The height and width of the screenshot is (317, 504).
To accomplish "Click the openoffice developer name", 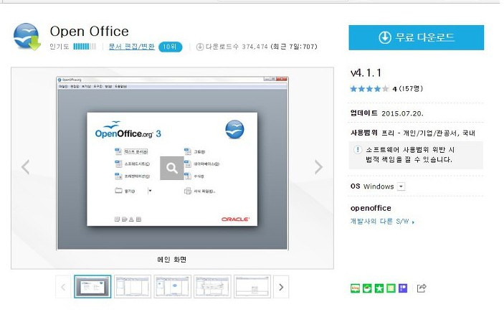I will [371, 208].
